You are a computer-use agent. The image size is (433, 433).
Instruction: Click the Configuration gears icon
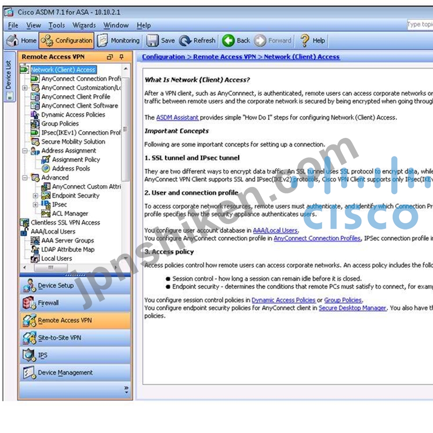(x=47, y=40)
